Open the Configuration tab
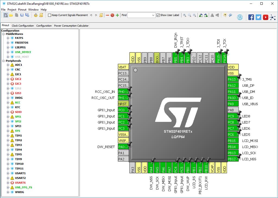The height and width of the screenshot is (198, 278). 44,26
